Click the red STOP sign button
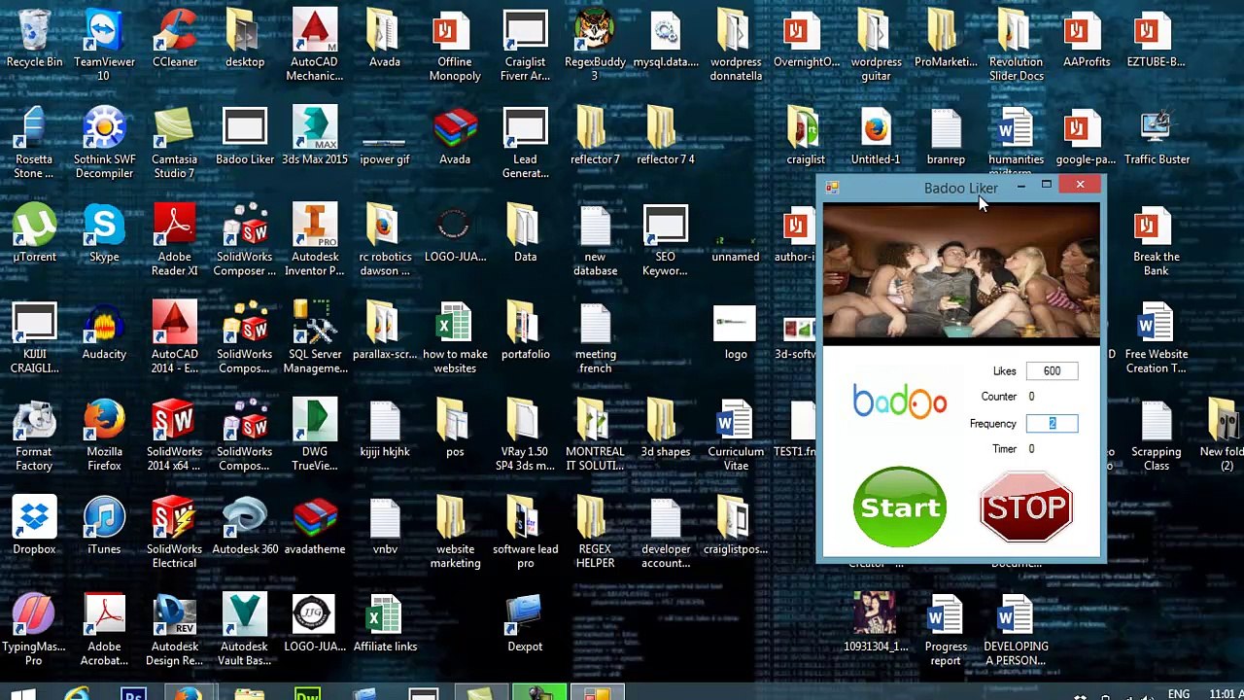Image resolution: width=1244 pixels, height=700 pixels. (1026, 507)
